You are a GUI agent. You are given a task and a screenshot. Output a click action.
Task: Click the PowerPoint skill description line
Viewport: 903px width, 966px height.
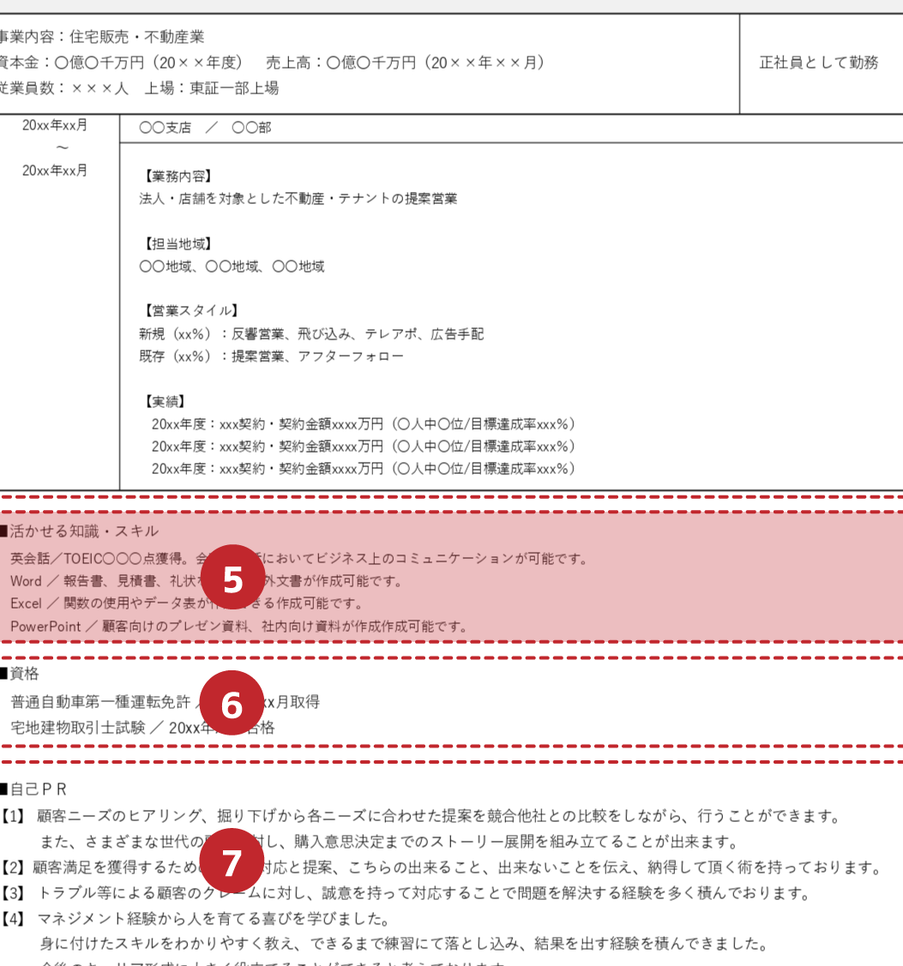239,627
